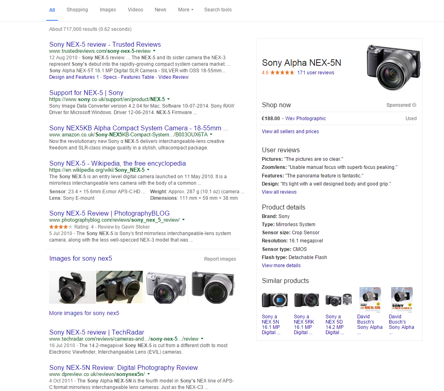The width and height of the screenshot is (444, 391).
Task: Open the dropdown arrow next to trustedreviews URL
Action: tap(154, 51)
